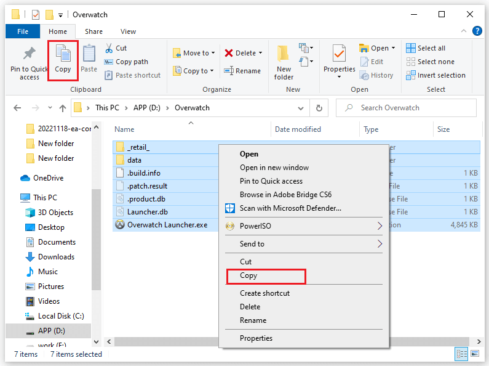Open the File tab
489x366 pixels.
click(23, 31)
